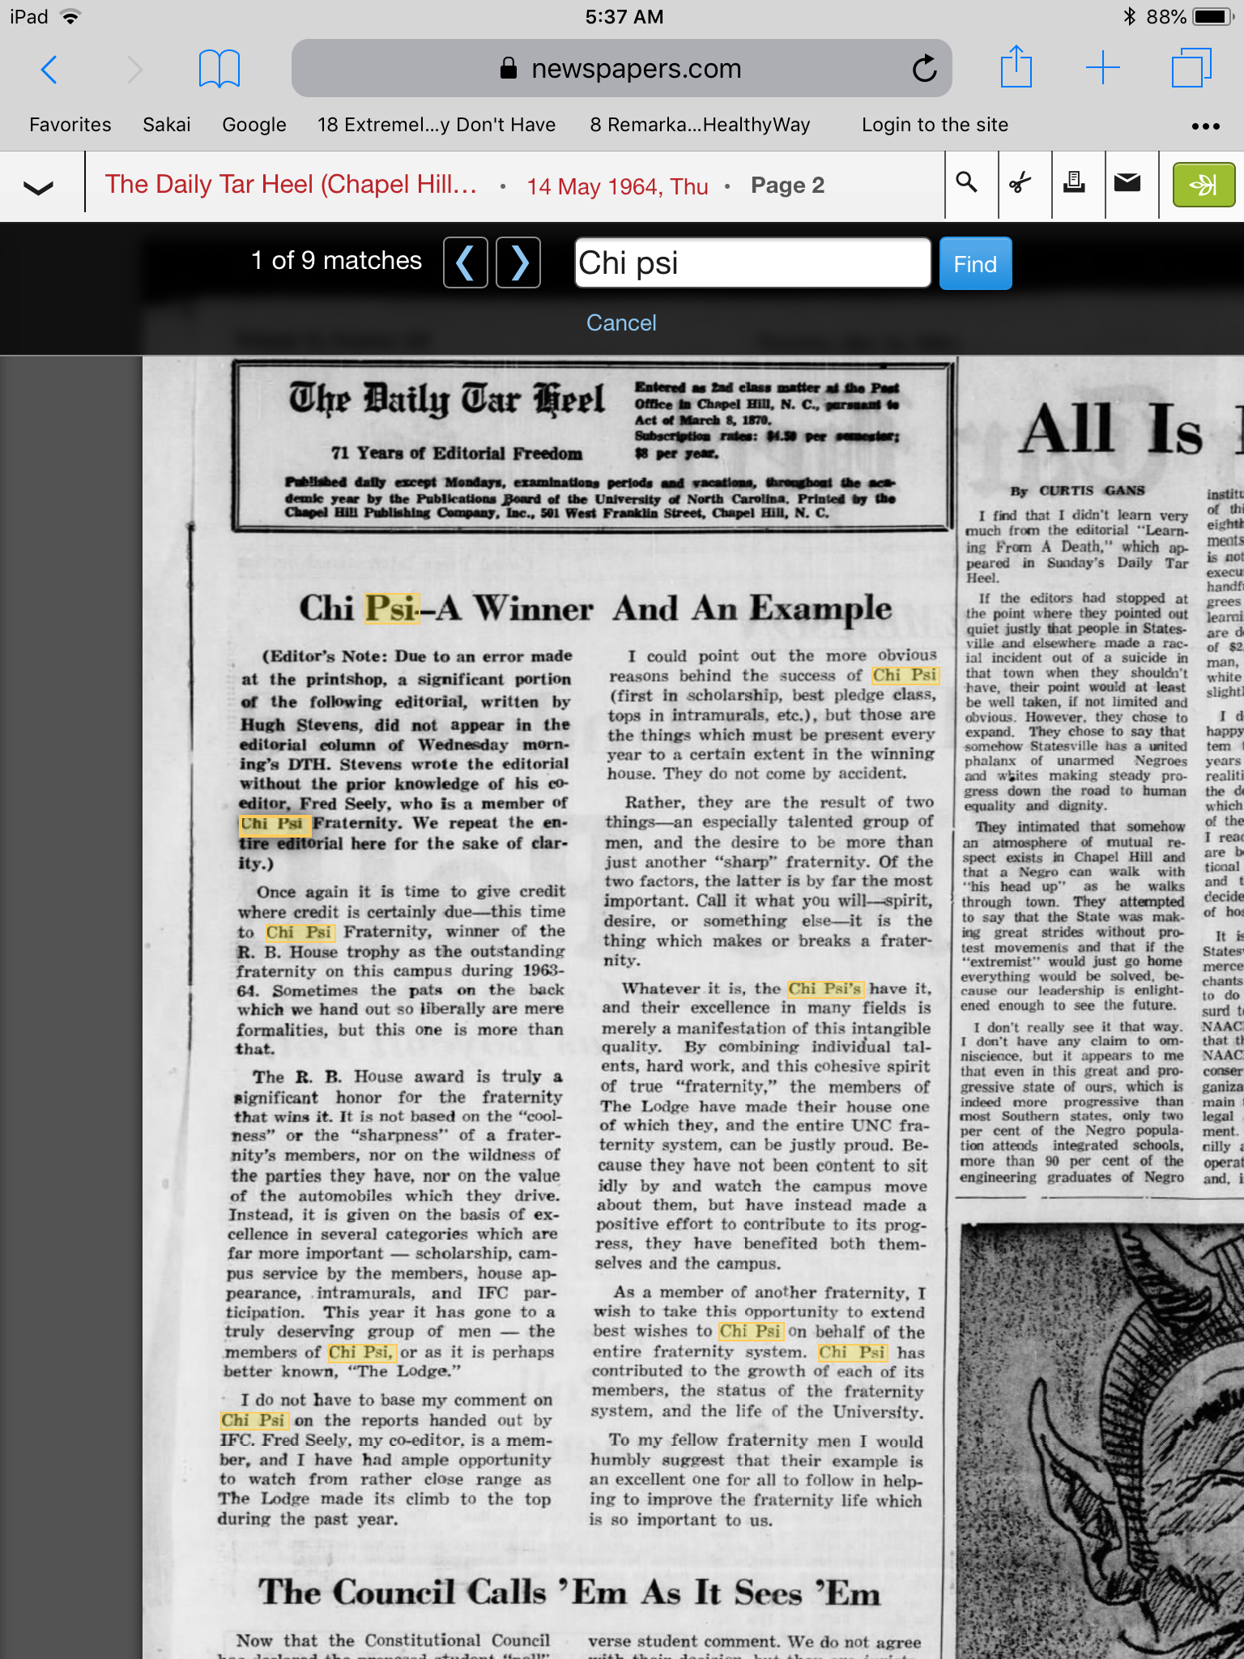Click the magnifier search icon in viewer toolbar

coord(966,183)
